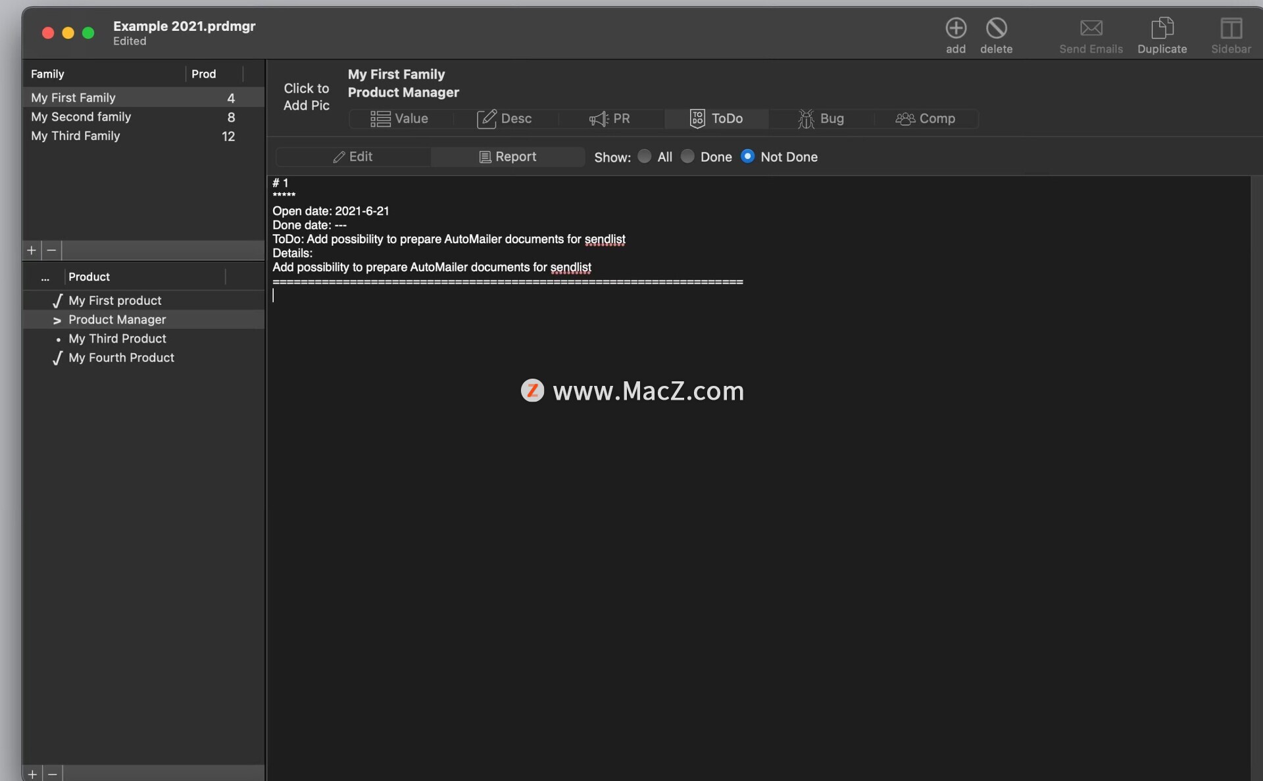Click dot status of My Third Product
The image size is (1263, 781).
58,340
